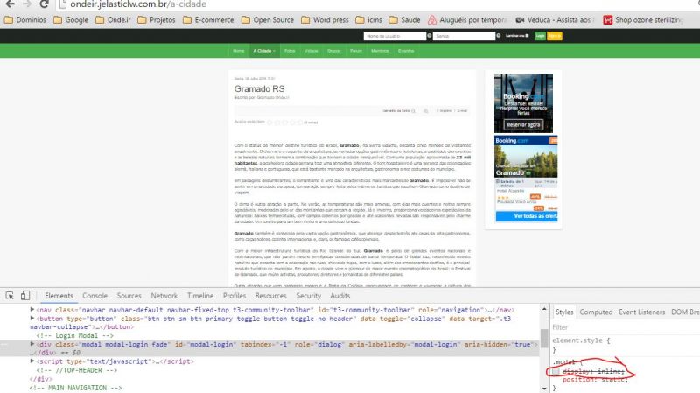Open the Styles sidebar tab
The width and height of the screenshot is (700, 393).
564,312
